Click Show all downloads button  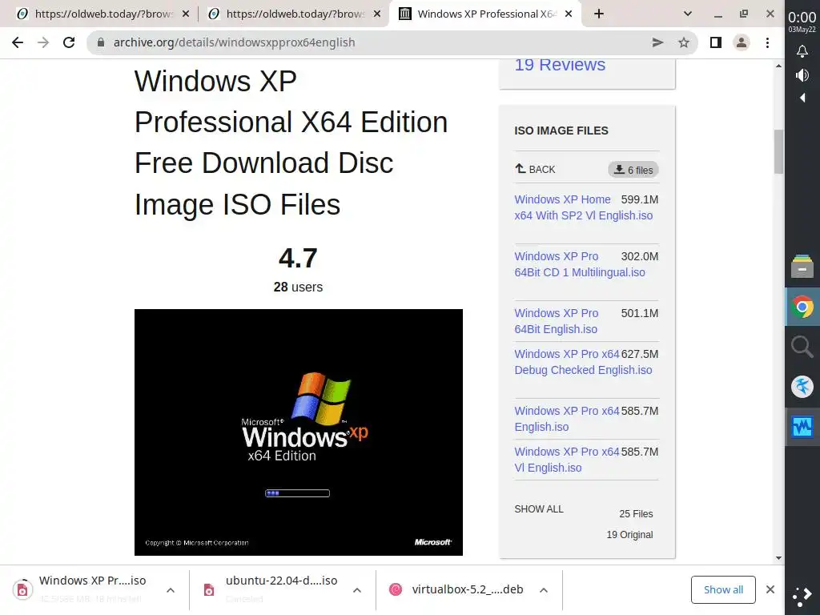point(723,589)
